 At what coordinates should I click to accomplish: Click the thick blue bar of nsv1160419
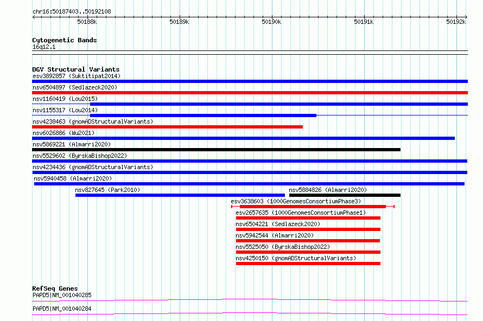point(279,104)
